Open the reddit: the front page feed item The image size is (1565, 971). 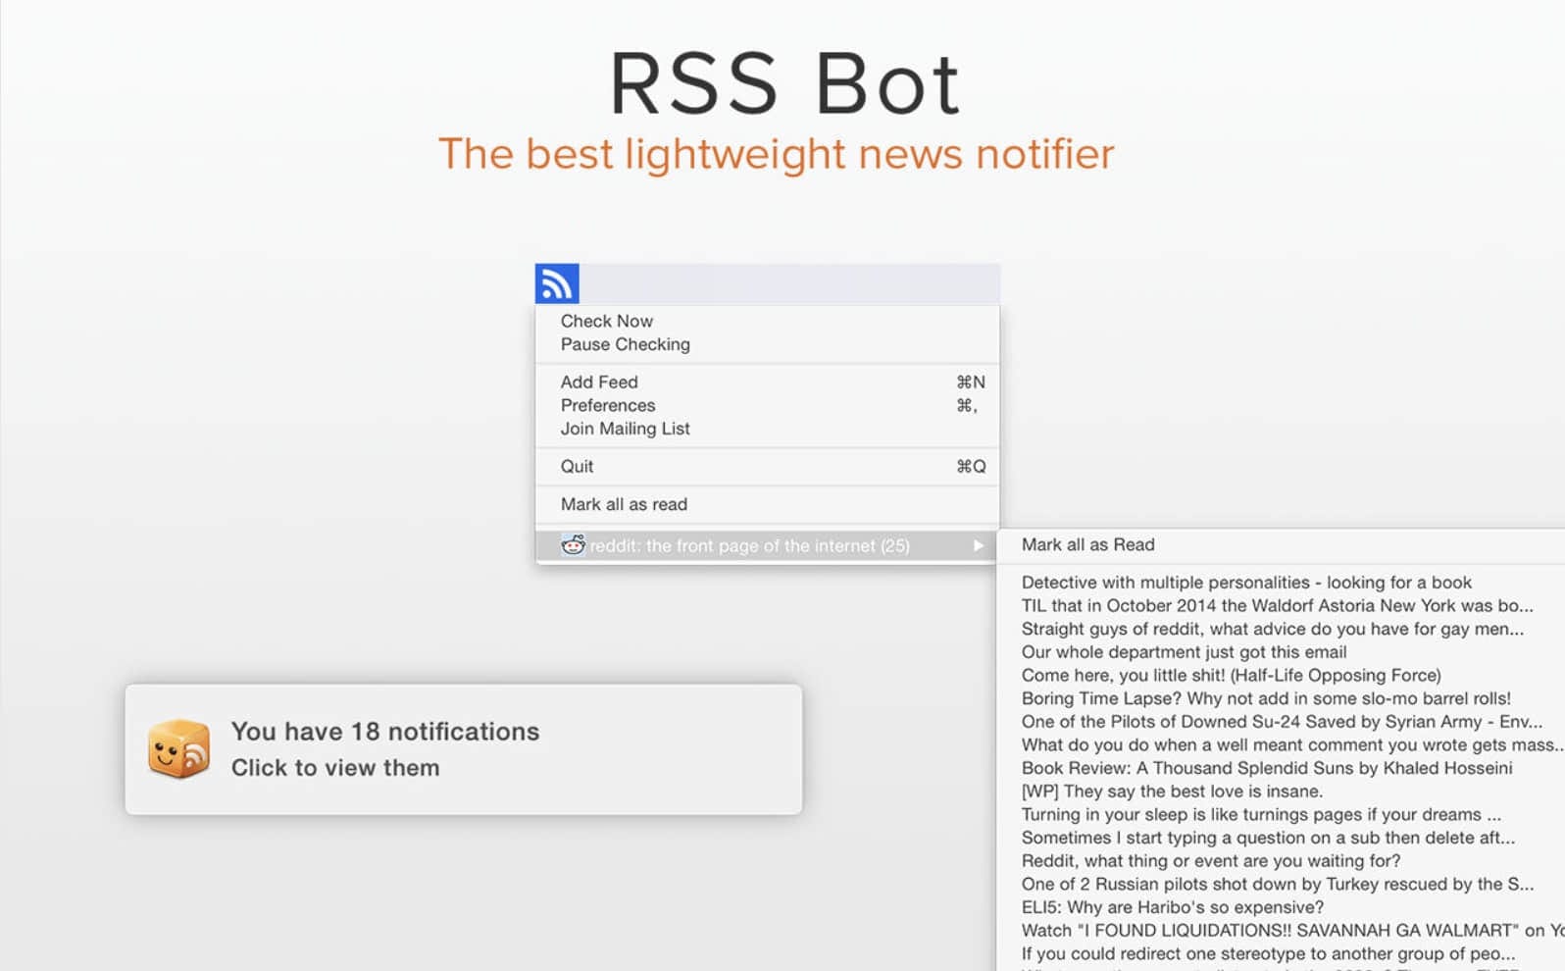coord(767,545)
